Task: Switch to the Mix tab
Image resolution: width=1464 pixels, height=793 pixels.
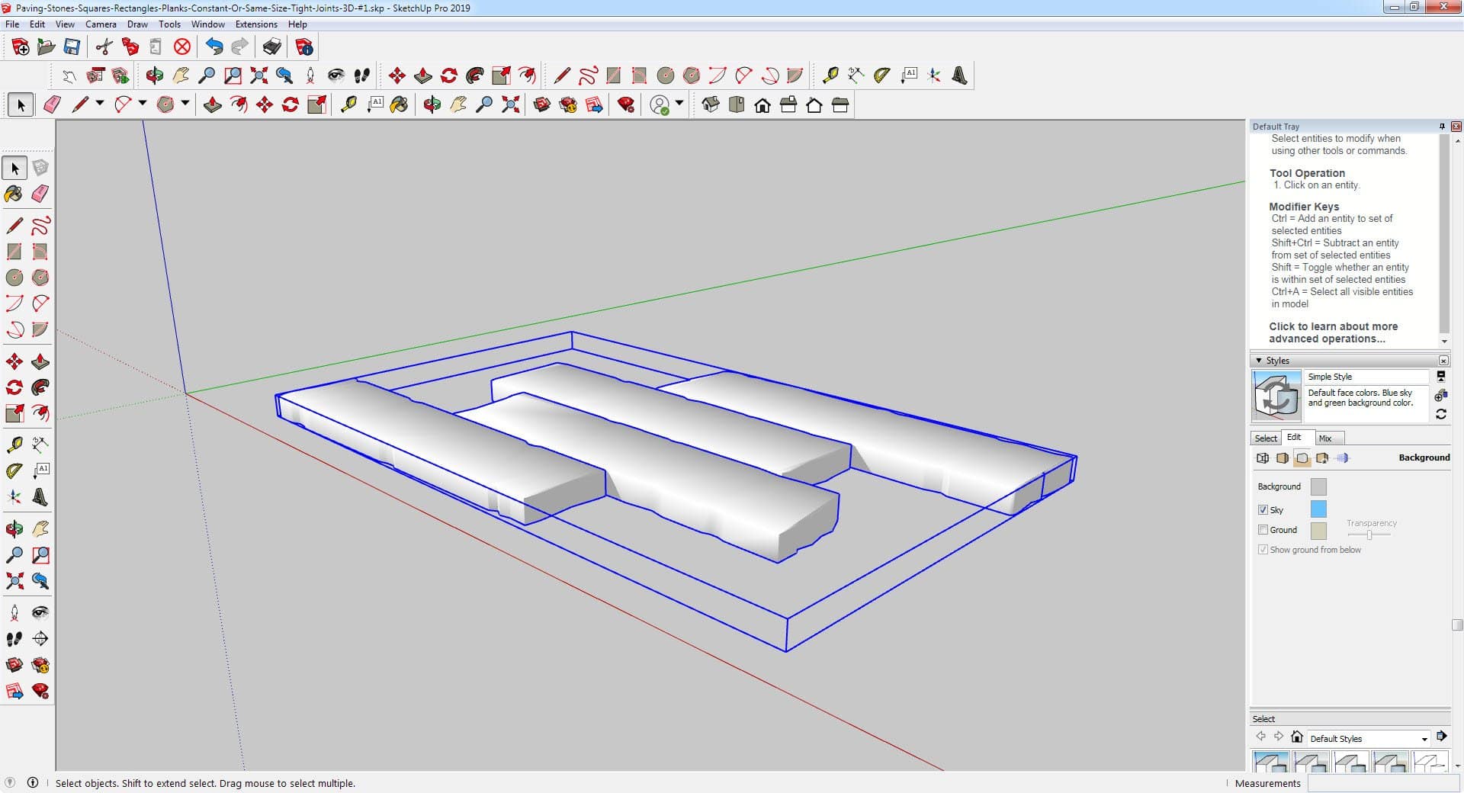Action: (x=1325, y=438)
